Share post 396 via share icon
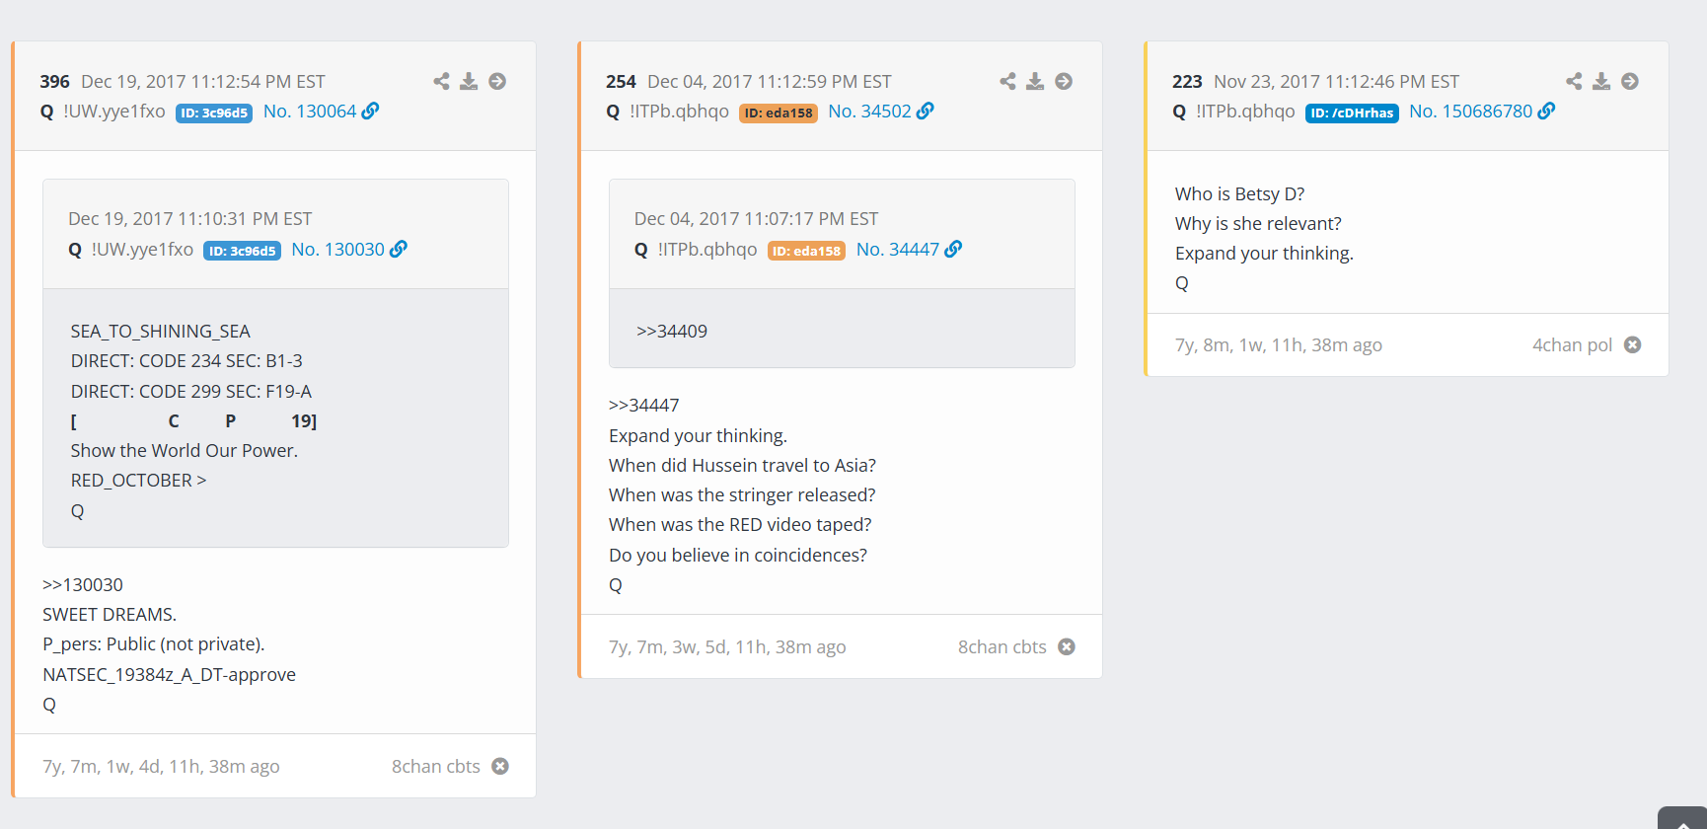This screenshot has height=829, width=1707. [x=441, y=81]
